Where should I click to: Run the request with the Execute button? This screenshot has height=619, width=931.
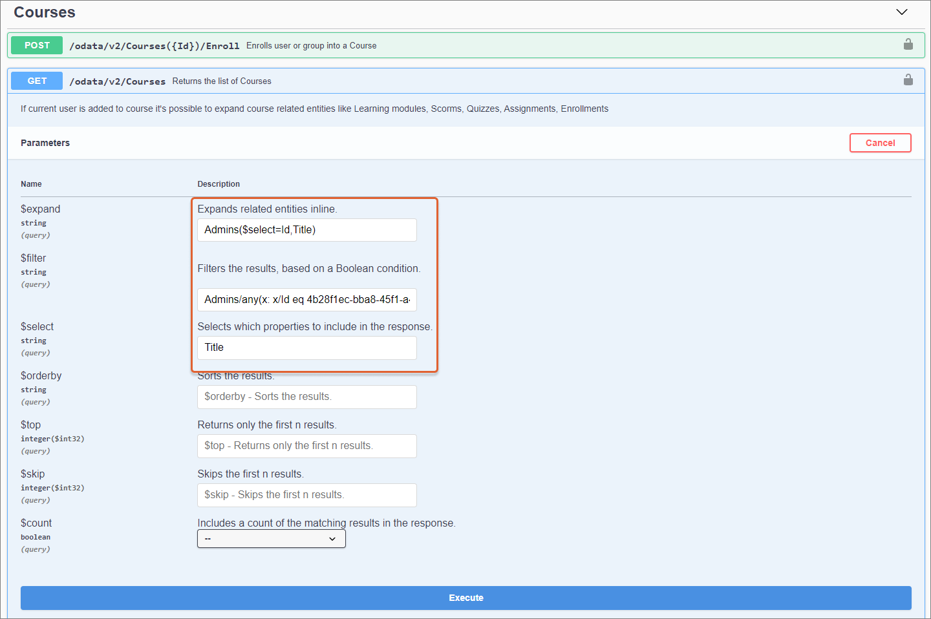(x=465, y=598)
